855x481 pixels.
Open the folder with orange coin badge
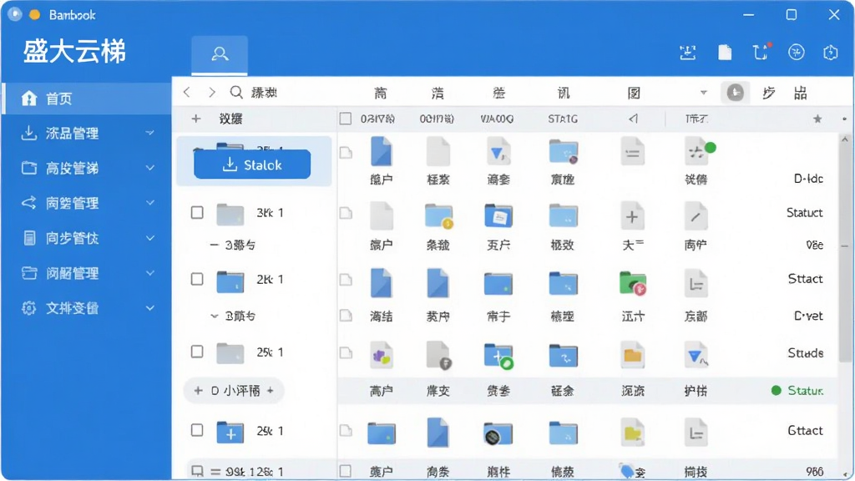(439, 216)
